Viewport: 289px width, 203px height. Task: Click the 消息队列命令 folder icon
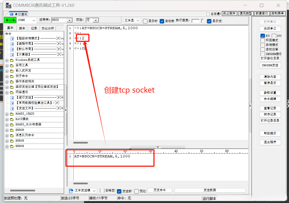tap(12, 136)
